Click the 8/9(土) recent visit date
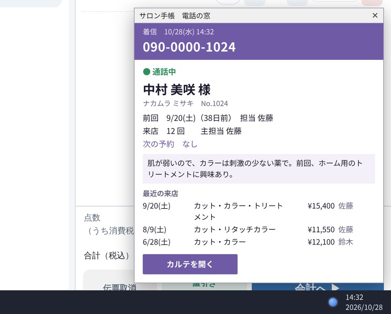The image size is (391, 314). [x=155, y=229]
